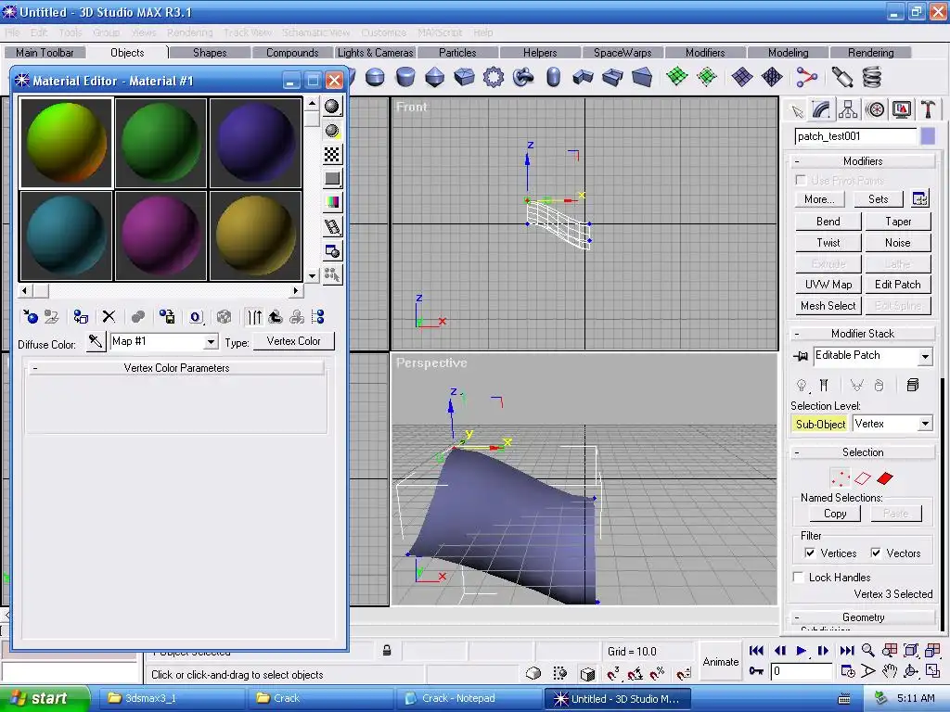This screenshot has width=950, height=712.
Task: Select the magenta material sample sphere
Action: click(x=160, y=236)
